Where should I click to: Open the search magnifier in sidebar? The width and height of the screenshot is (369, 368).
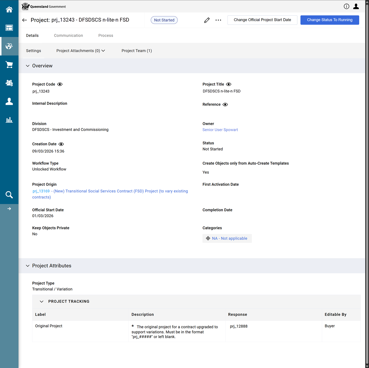coord(9,195)
